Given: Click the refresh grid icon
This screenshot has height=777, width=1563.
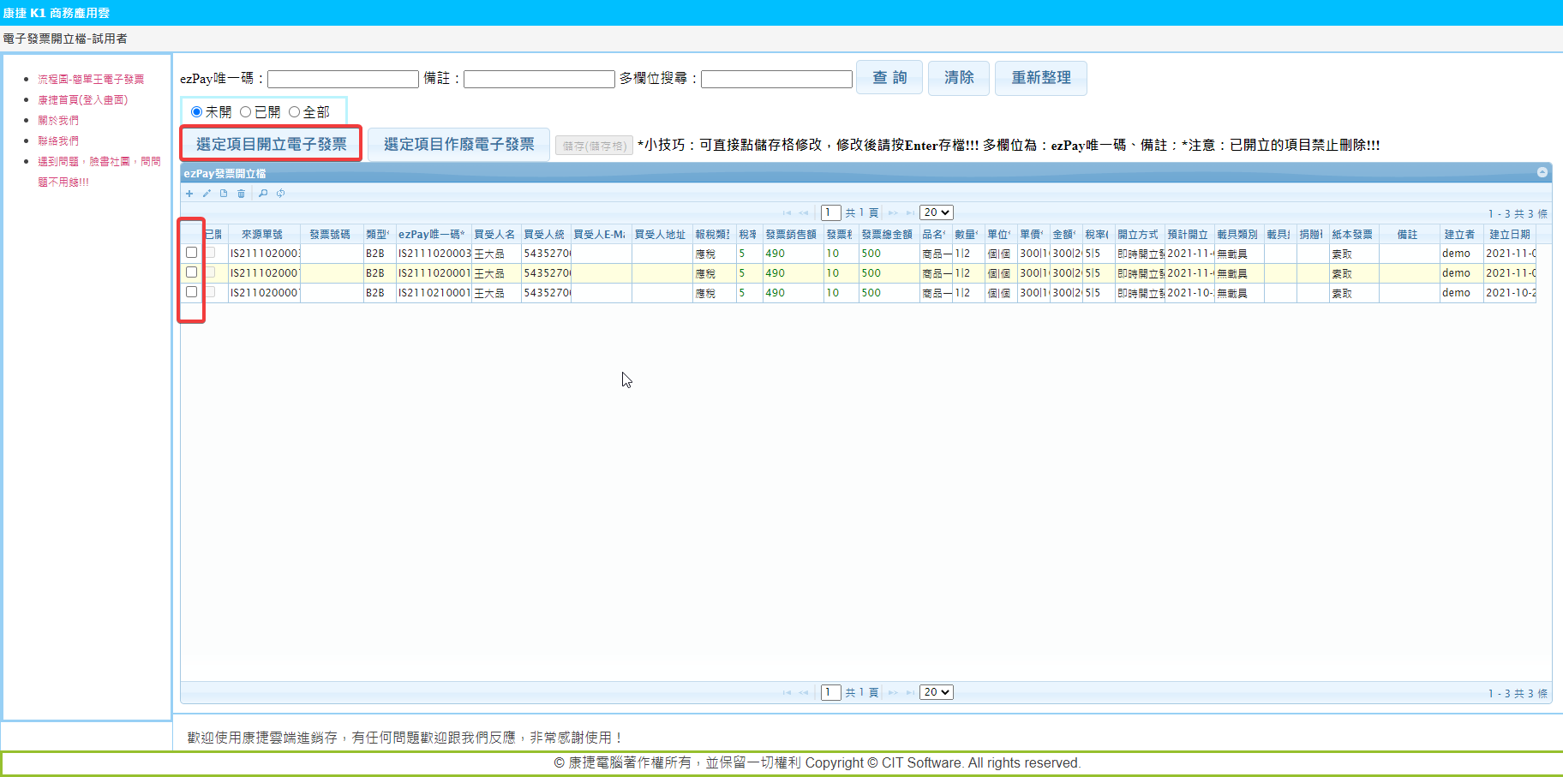Looking at the screenshot, I should [x=280, y=194].
